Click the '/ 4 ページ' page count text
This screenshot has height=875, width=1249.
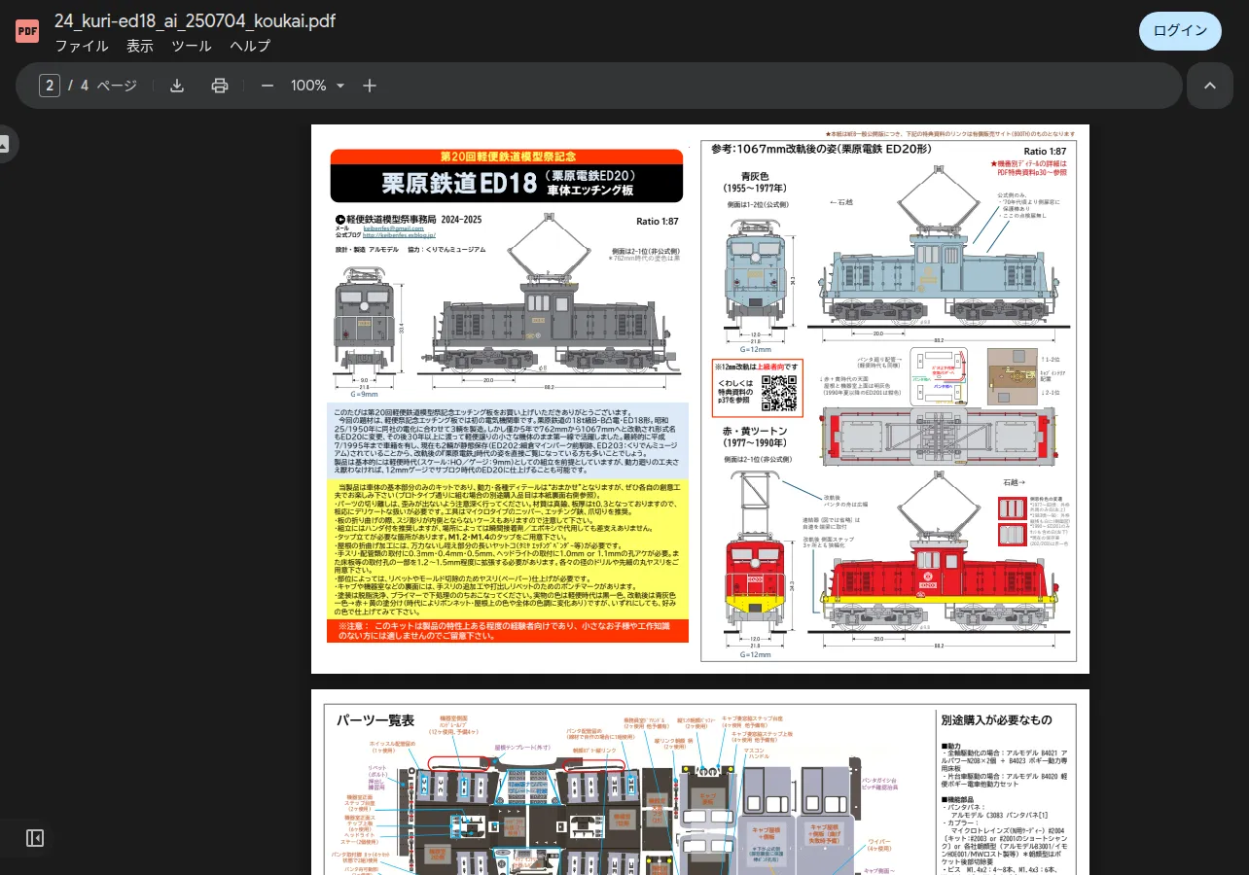click(103, 86)
